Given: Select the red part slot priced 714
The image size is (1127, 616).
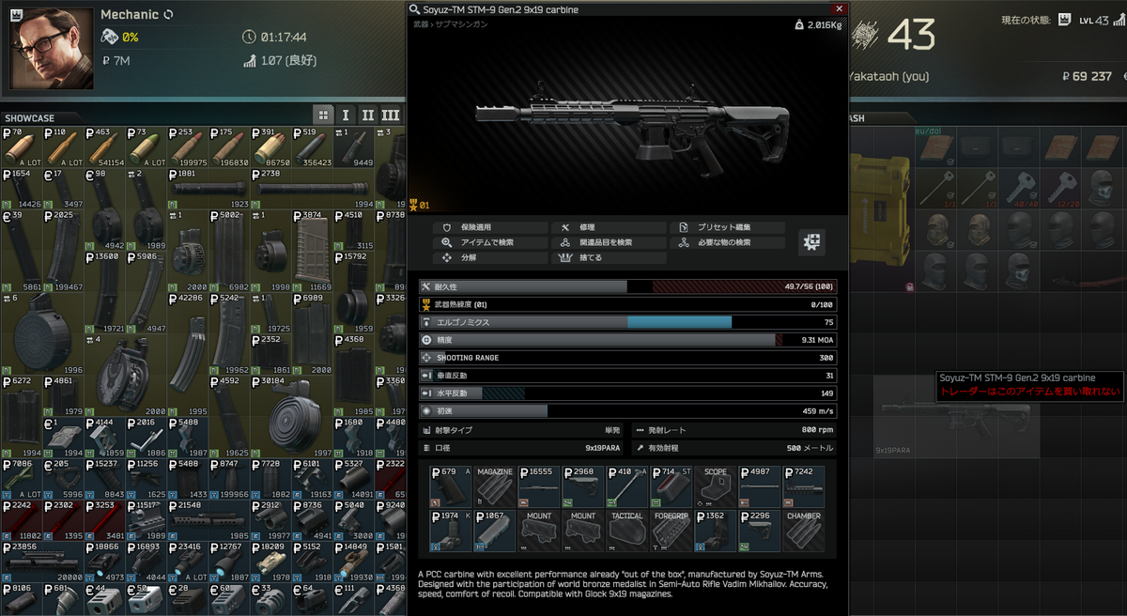Looking at the screenshot, I should click(672, 487).
